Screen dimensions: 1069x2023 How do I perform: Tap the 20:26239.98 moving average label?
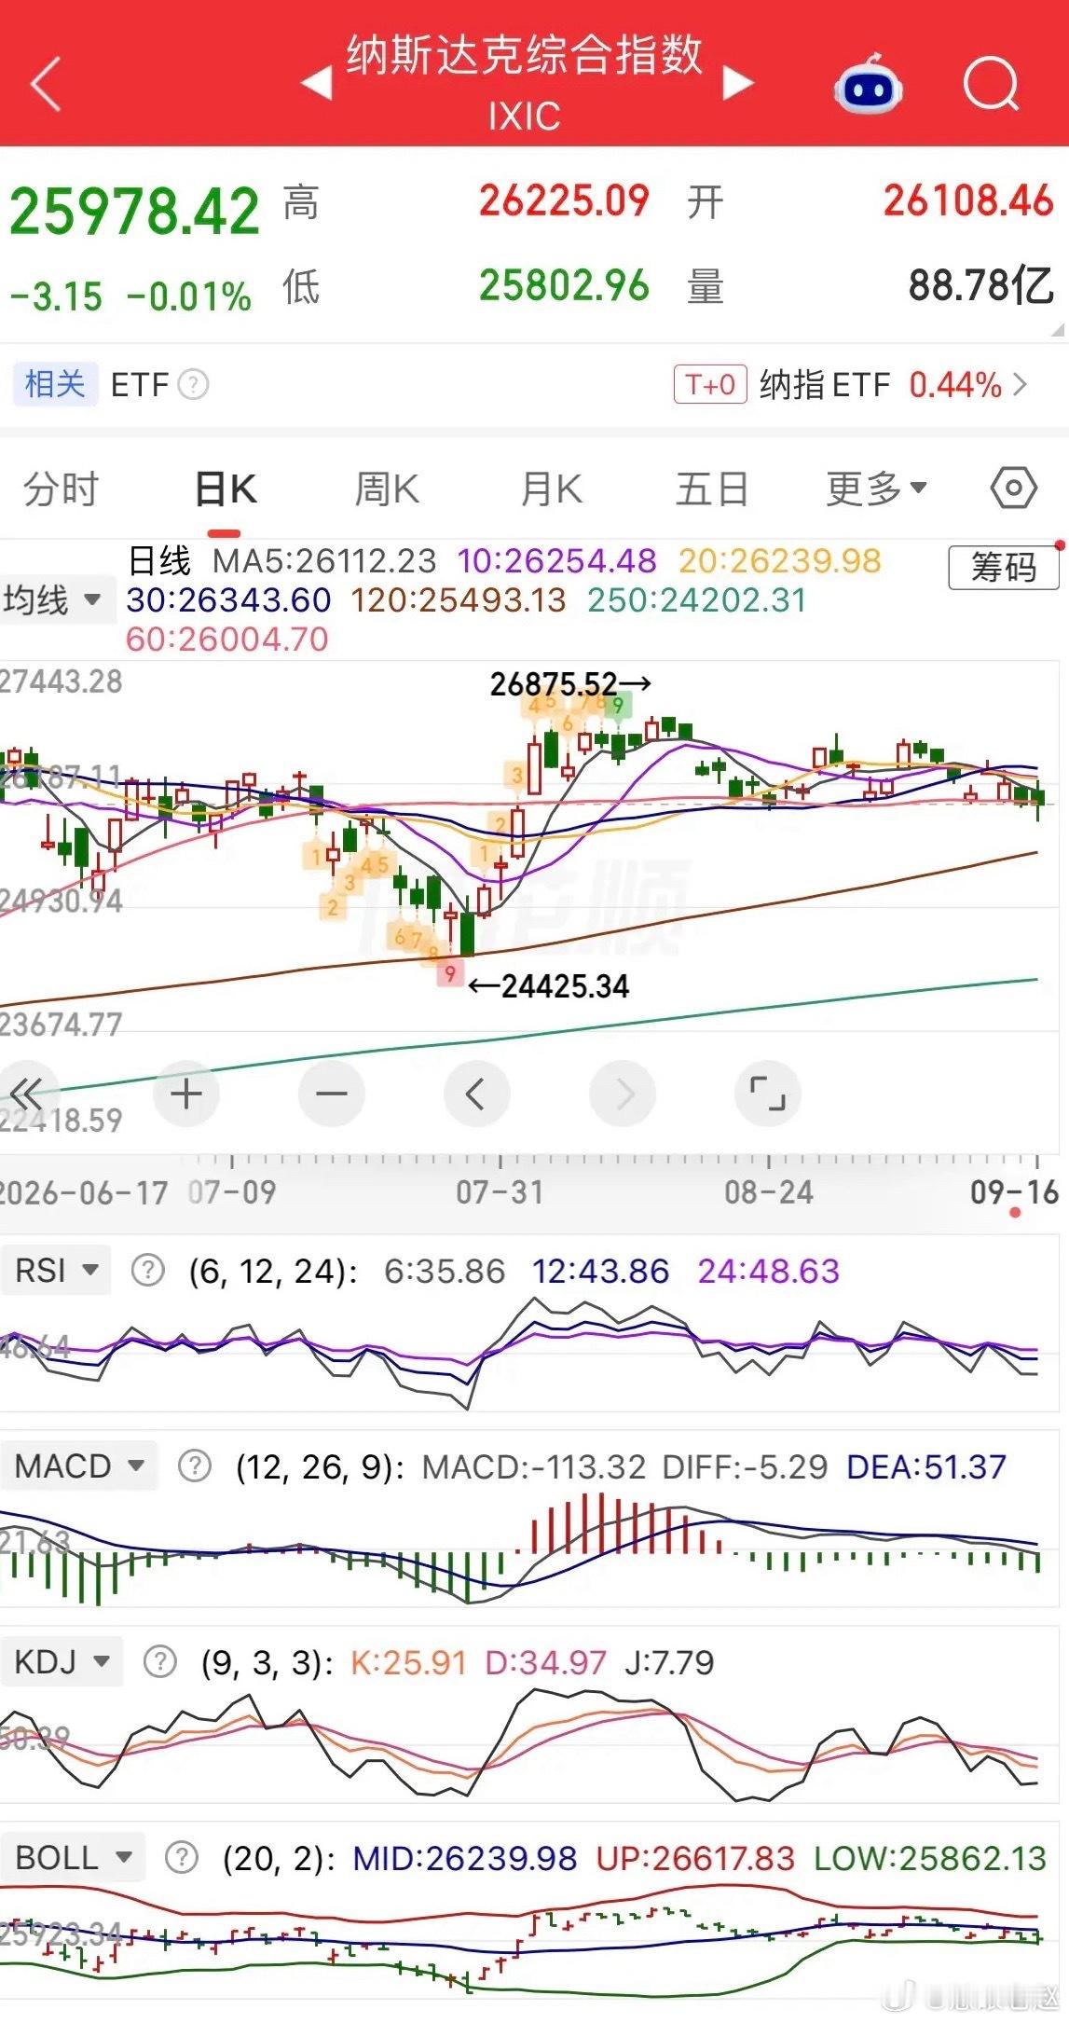point(780,561)
